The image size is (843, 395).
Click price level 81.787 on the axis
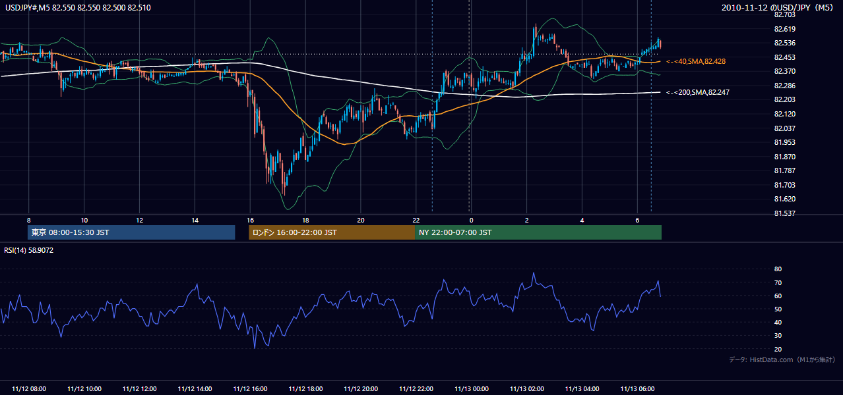click(x=784, y=171)
